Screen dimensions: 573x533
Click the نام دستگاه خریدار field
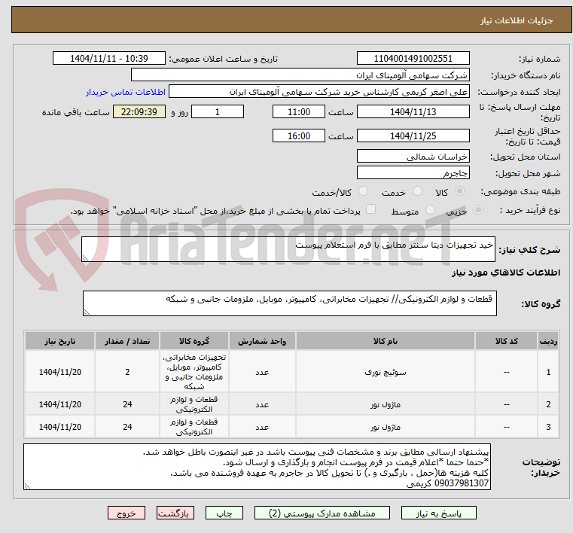coord(300,75)
